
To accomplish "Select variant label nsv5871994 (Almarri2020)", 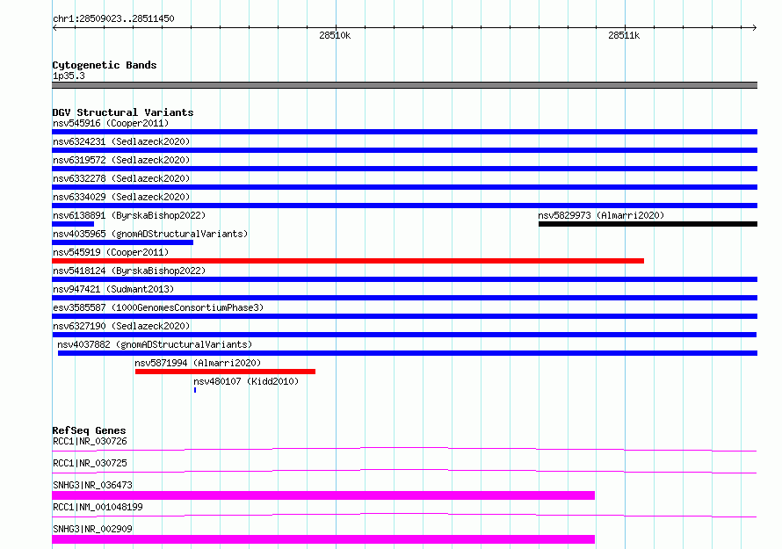I will tap(198, 363).
